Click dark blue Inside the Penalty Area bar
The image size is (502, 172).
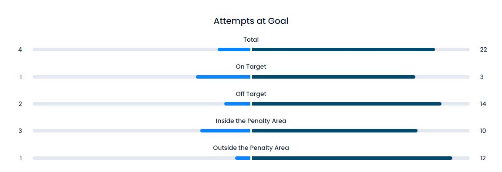(x=334, y=131)
